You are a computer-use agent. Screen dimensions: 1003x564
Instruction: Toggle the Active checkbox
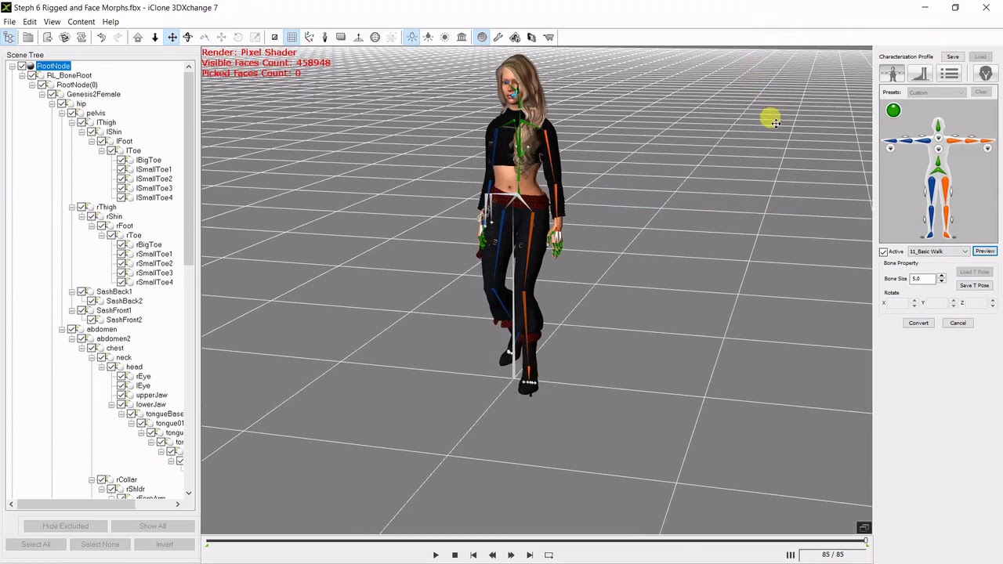(884, 251)
